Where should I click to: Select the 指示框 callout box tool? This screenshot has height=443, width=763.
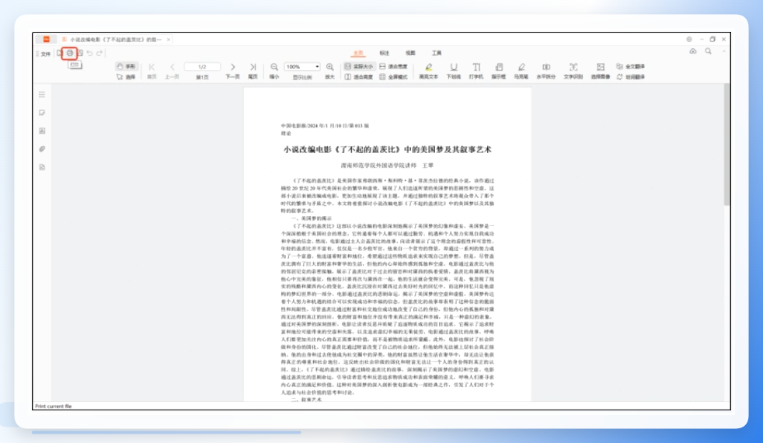[499, 71]
